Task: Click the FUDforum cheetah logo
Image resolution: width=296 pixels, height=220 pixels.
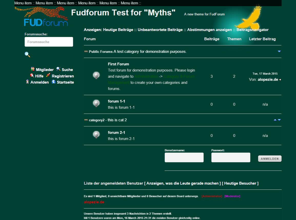Action: point(41,16)
